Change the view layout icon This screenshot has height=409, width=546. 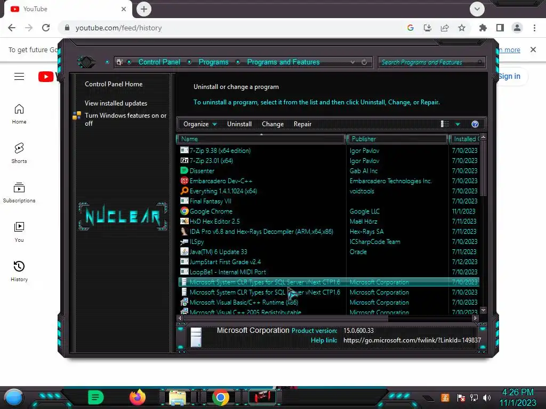(445, 124)
